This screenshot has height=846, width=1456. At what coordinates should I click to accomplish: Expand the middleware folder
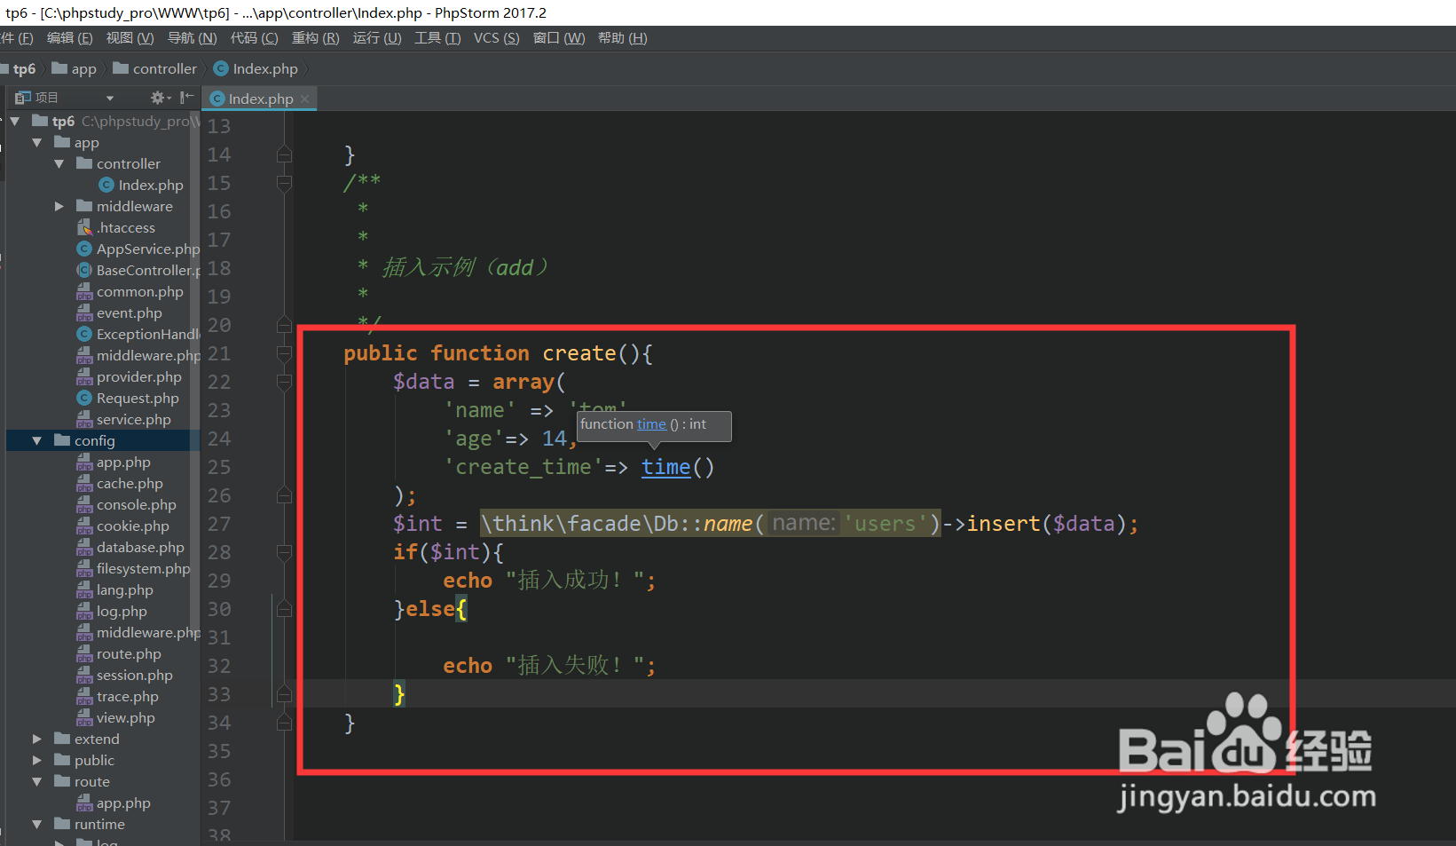click(x=59, y=206)
